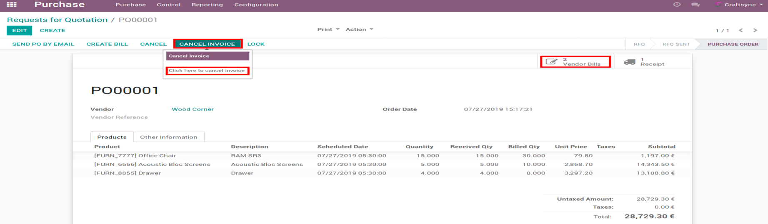
Task: Click the LOCK button
Action: pos(256,44)
